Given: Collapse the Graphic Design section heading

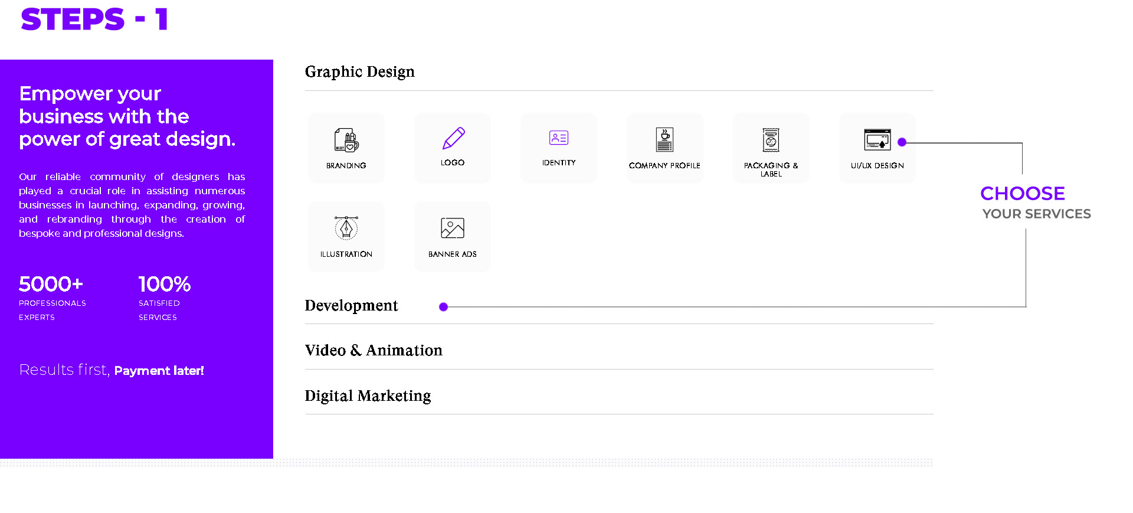Looking at the screenshot, I should (x=359, y=72).
